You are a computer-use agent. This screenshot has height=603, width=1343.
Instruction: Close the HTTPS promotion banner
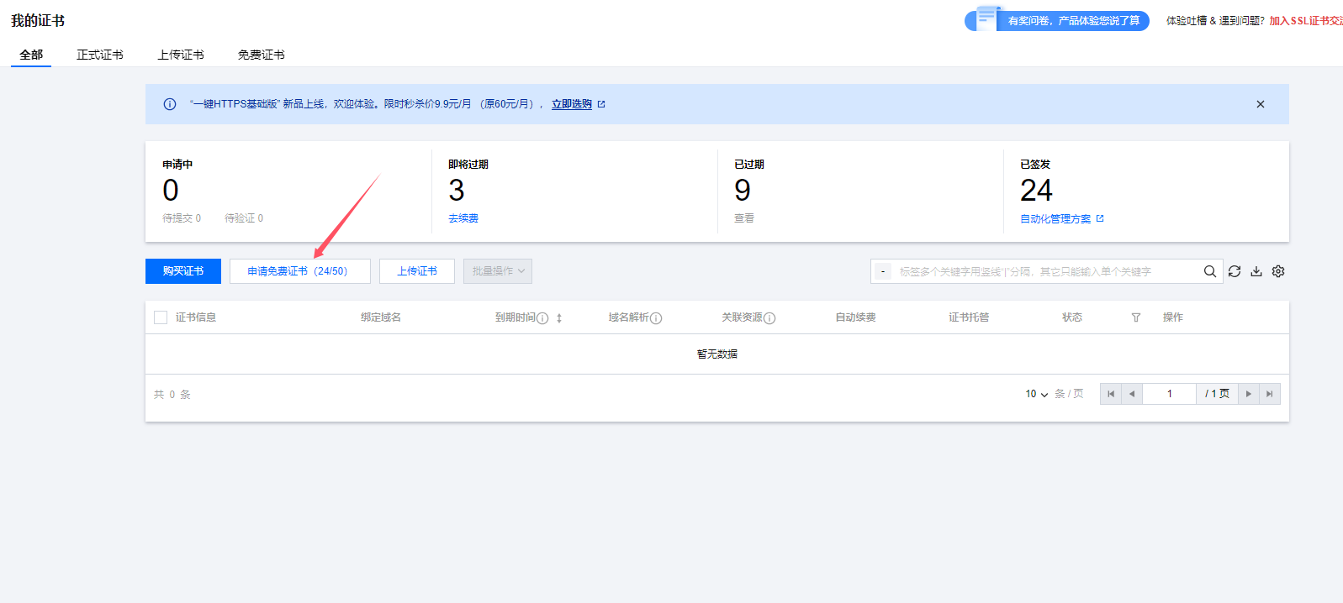(1260, 104)
